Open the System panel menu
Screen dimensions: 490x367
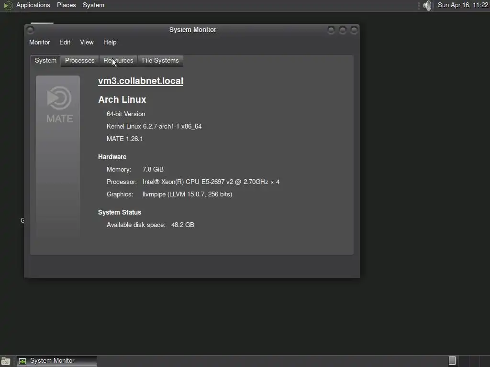pyautogui.click(x=93, y=5)
